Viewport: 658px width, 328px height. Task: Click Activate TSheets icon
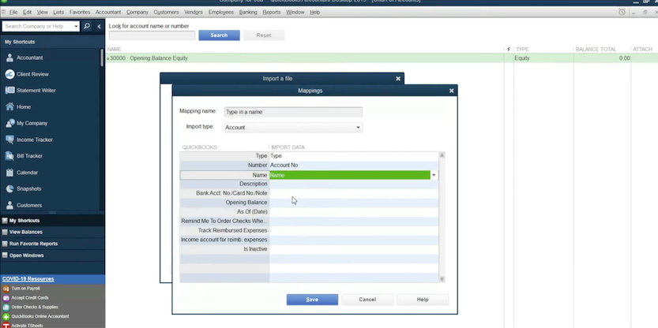[6, 326]
